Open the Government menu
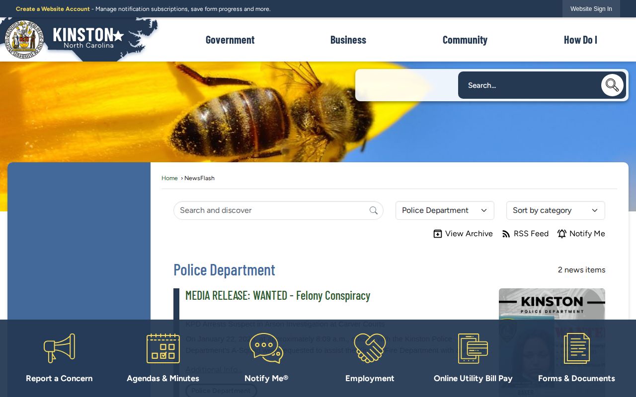 click(x=230, y=40)
